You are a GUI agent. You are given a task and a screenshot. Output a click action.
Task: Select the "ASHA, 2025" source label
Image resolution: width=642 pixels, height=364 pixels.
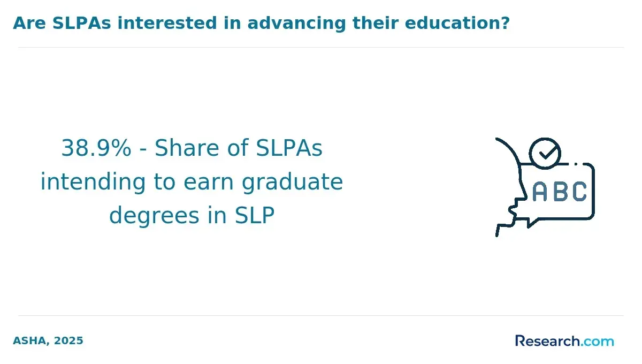click(48, 341)
